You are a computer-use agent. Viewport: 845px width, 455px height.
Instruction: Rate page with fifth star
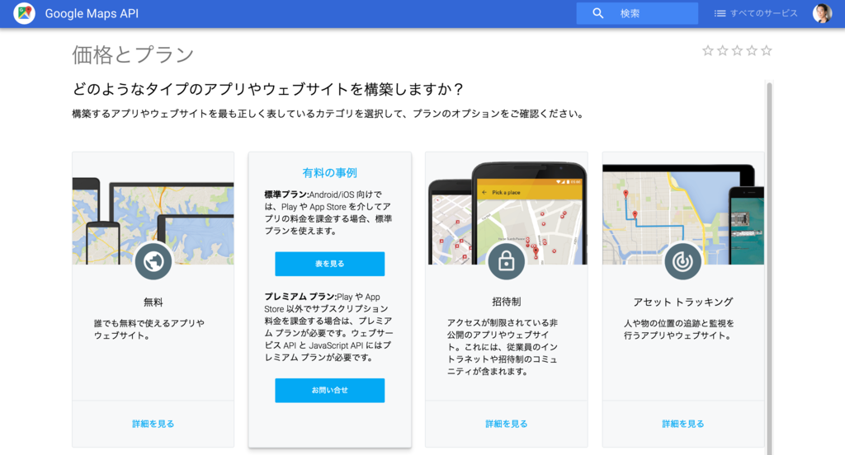766,50
